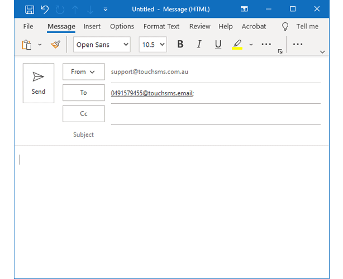Viewport: 343px width, 279px height.
Task: Expand the 10.5 font size dropdown
Action: pos(153,45)
